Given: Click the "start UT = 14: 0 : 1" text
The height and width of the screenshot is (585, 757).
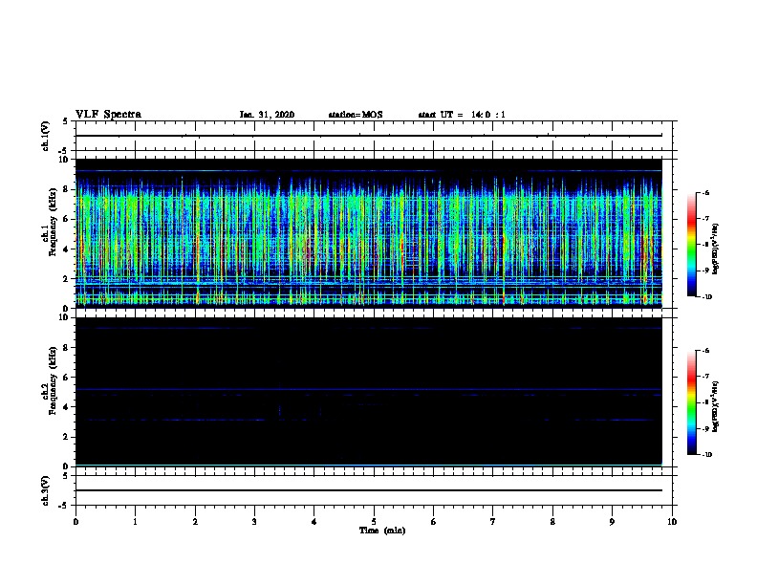Looking at the screenshot, I should click(462, 115).
